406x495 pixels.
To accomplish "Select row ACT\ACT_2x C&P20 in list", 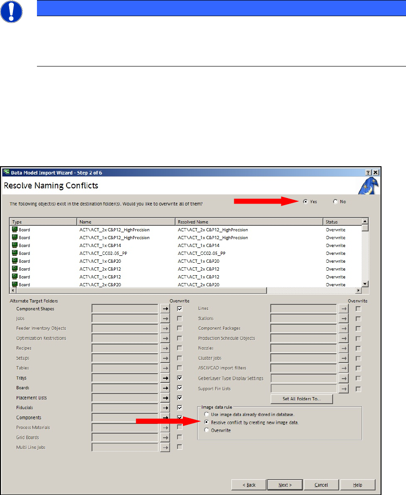I will pyautogui.click(x=186, y=284).
